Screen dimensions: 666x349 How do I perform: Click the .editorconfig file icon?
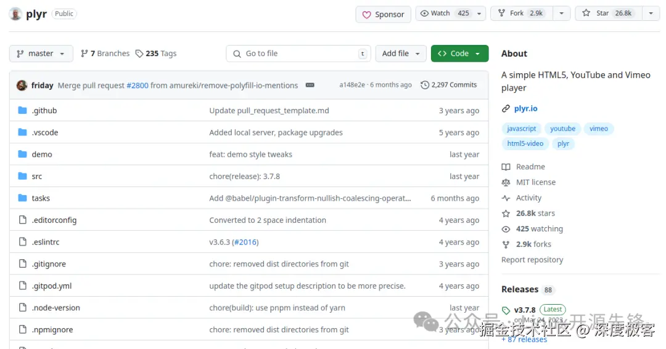23,220
